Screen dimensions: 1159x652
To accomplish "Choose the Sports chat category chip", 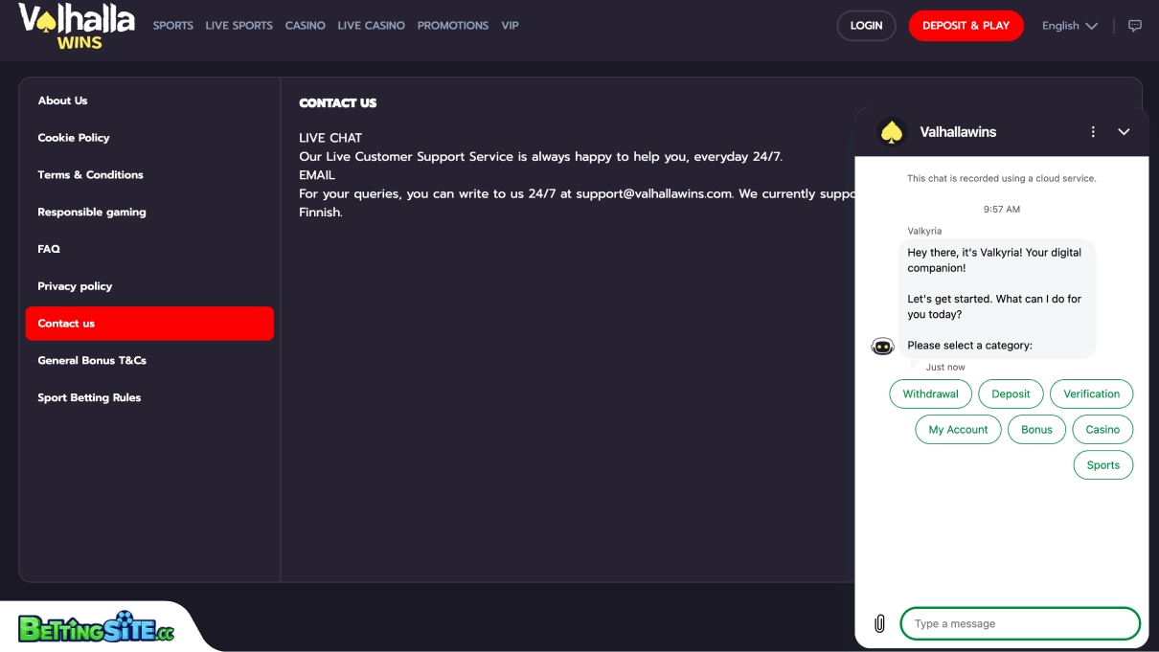I will coord(1102,464).
